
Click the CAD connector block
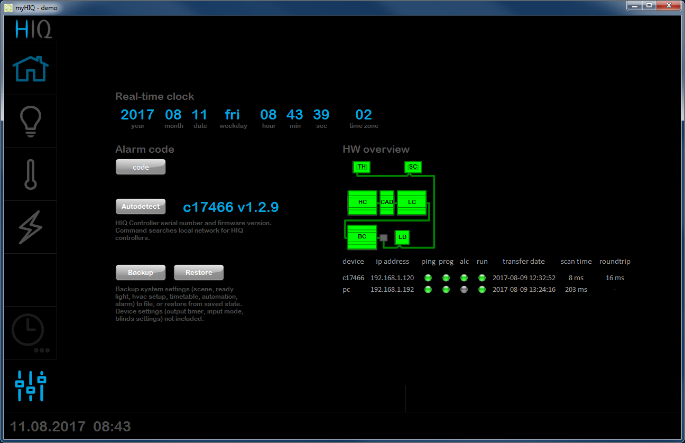(x=387, y=202)
